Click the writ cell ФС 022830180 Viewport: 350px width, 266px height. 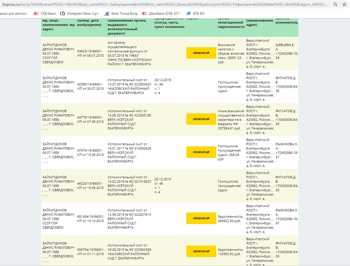click(x=129, y=119)
